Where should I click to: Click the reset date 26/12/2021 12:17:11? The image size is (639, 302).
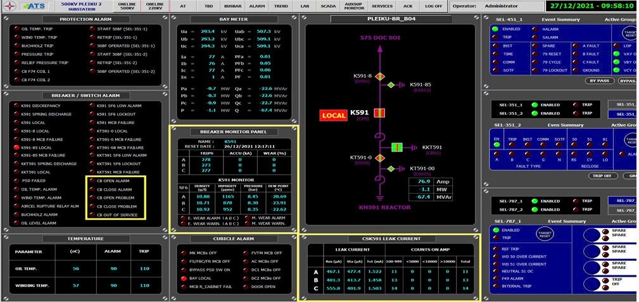coord(250,146)
